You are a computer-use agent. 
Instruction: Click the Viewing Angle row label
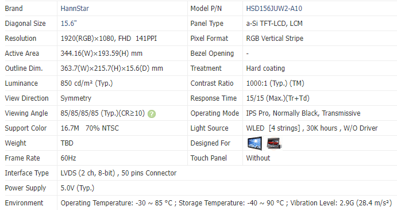26,113
